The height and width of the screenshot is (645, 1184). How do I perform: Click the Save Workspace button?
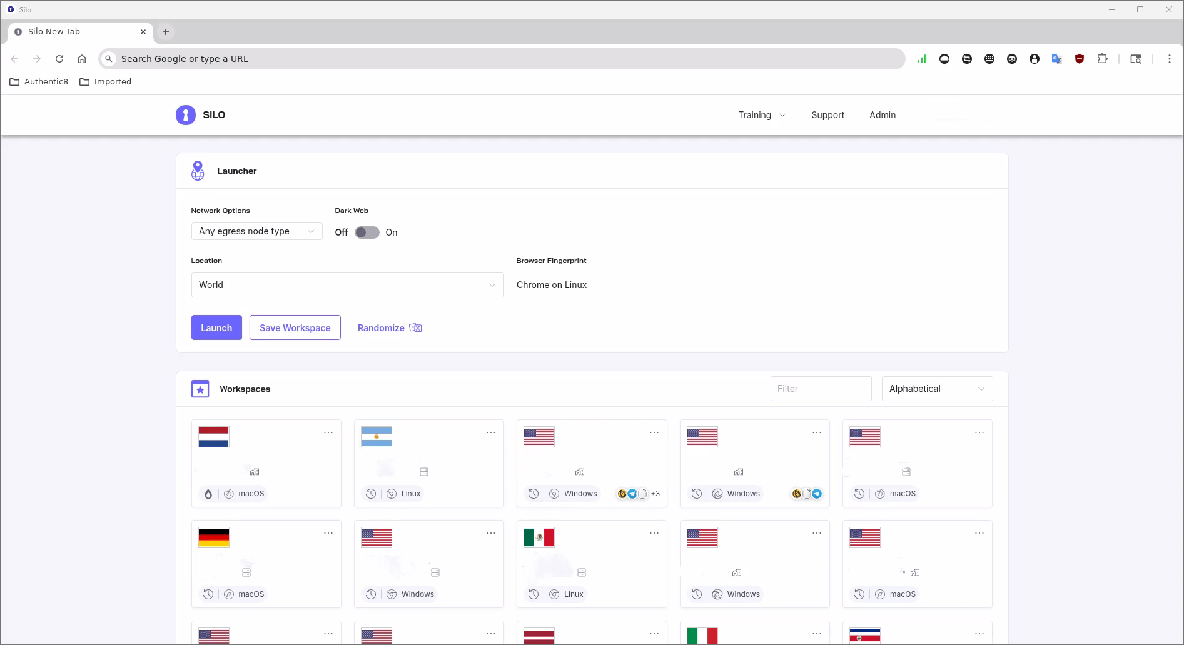295,327
